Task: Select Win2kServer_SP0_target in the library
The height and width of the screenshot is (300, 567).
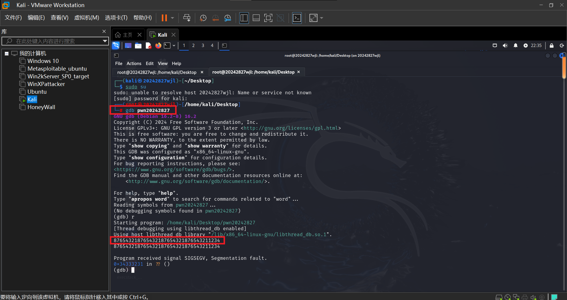Action: (58, 76)
